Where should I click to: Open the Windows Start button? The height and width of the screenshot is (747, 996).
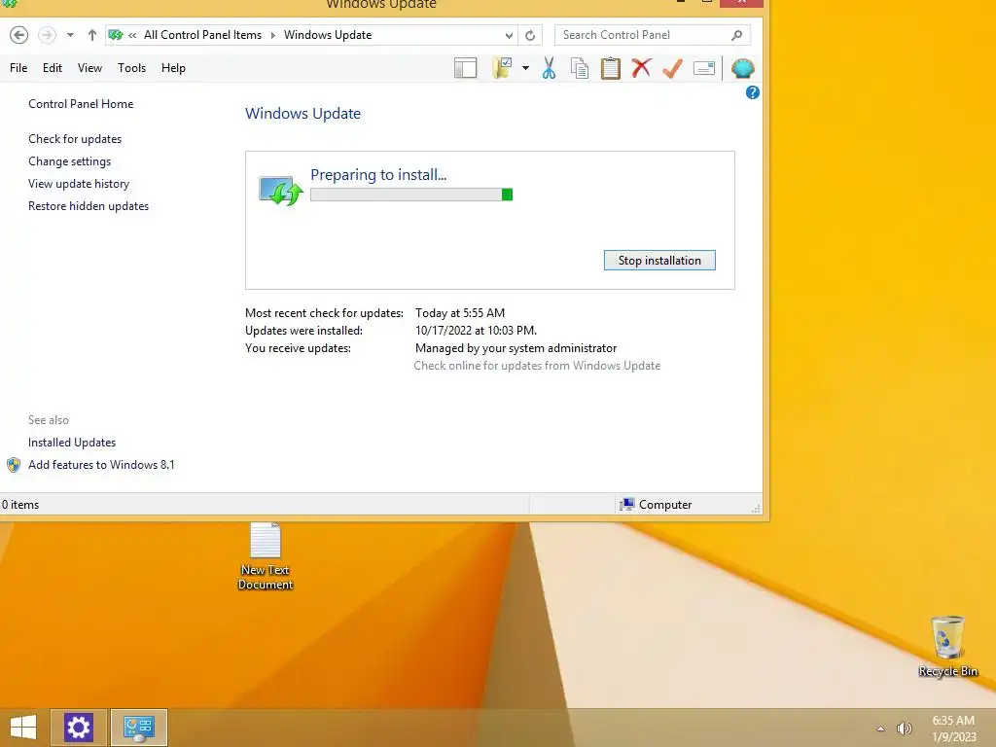(x=23, y=728)
